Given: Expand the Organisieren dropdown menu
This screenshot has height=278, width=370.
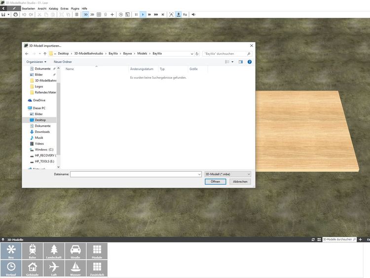Looking at the screenshot, I should click(x=37, y=62).
